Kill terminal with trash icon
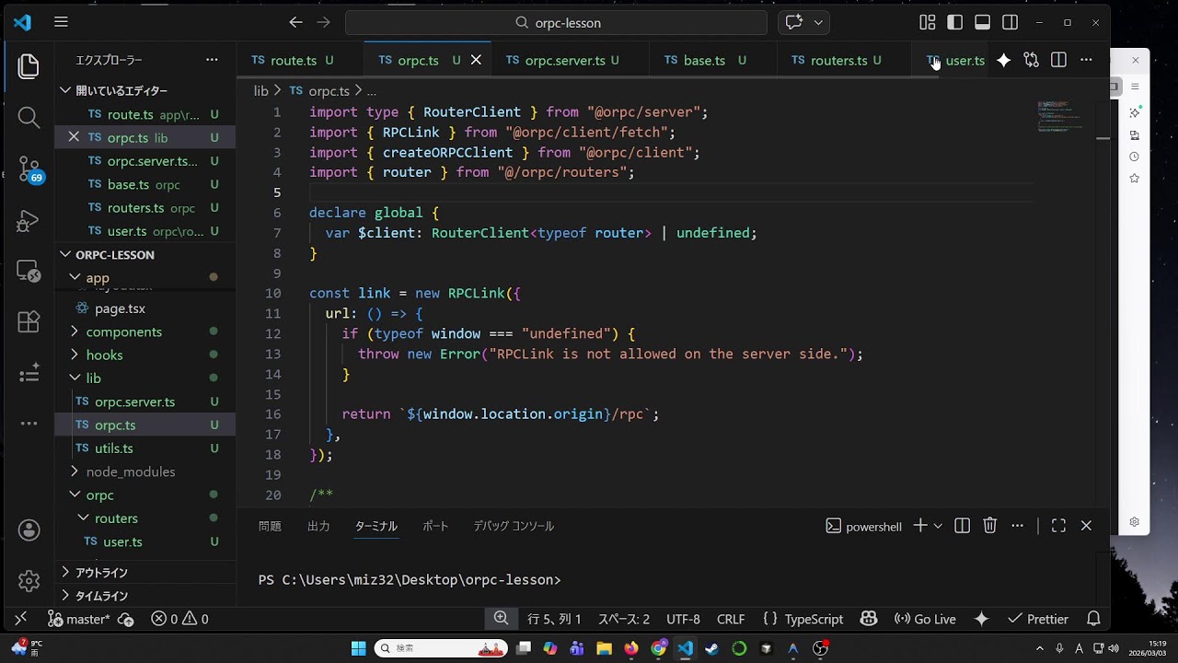Screen dimensions: 1178x663 pos(989,526)
